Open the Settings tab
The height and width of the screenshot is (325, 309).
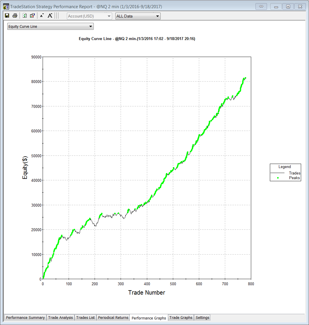202,318
